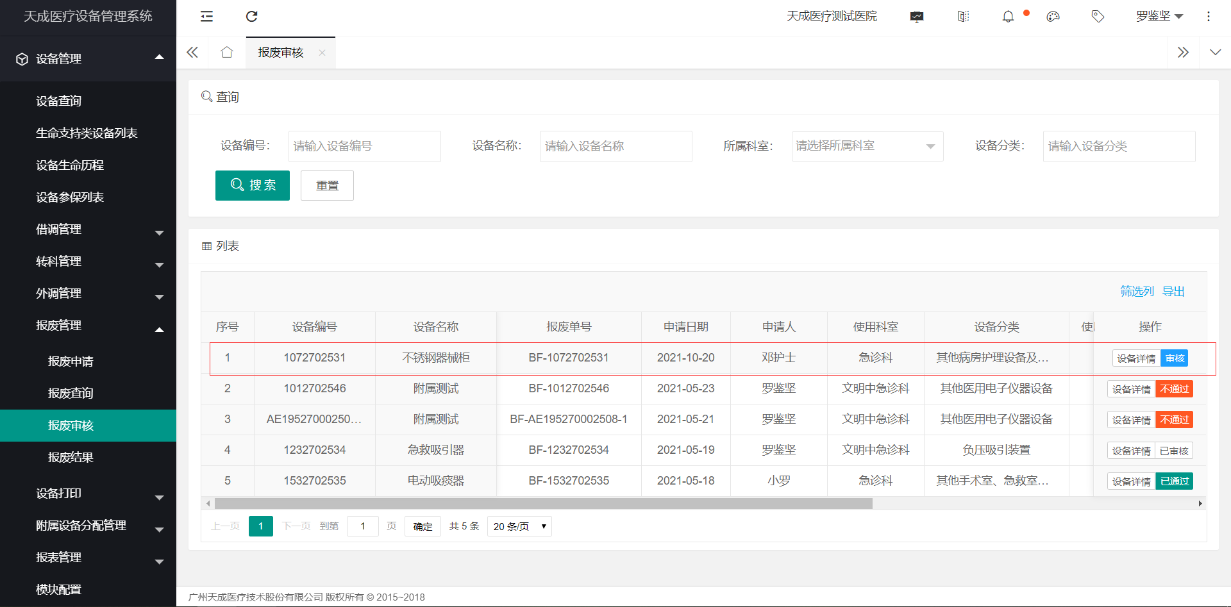1231x607 pixels.
Task: Click the scrollbar left arrow
Action: pos(208,504)
